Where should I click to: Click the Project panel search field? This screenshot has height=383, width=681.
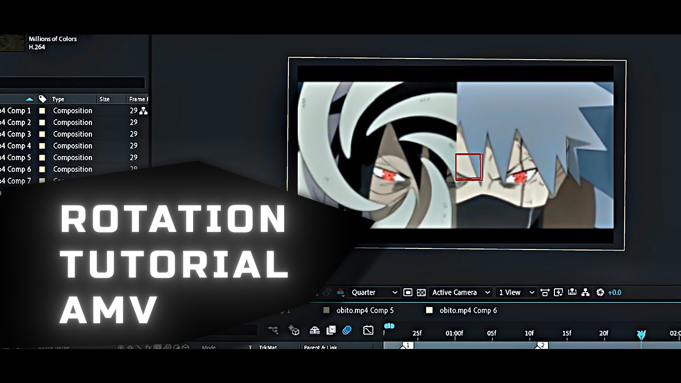[72, 82]
